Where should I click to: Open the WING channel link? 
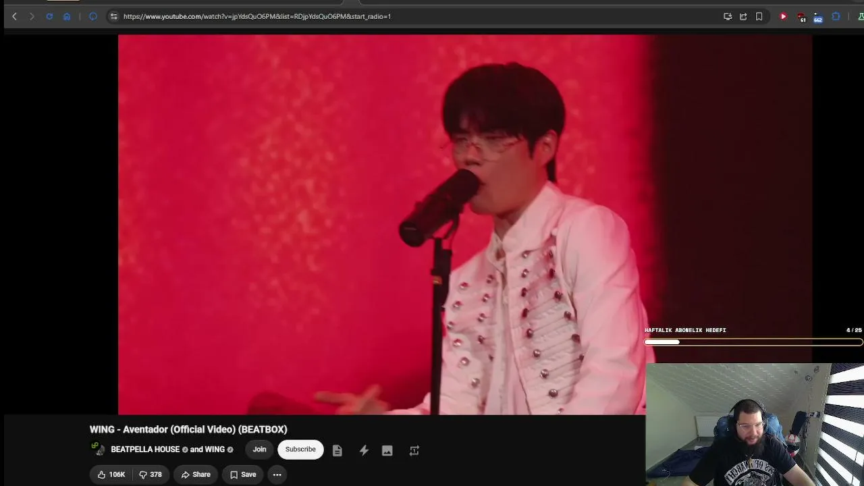click(x=215, y=450)
